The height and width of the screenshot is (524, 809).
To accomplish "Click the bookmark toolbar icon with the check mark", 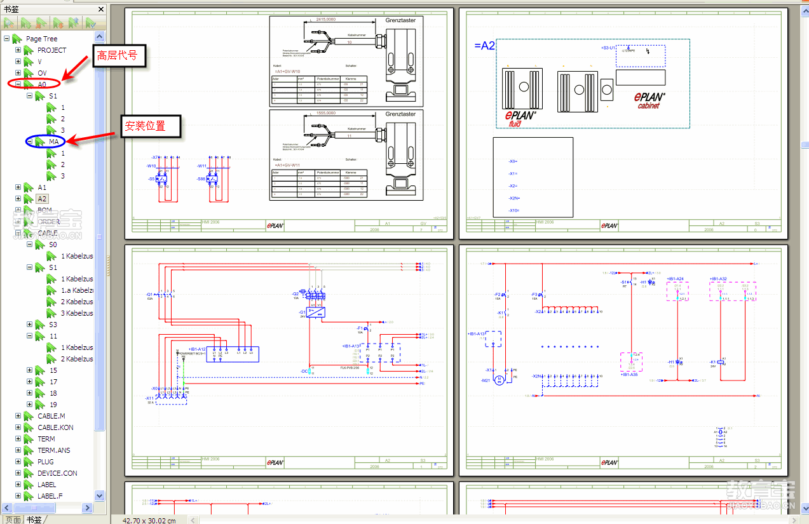I will [92, 23].
